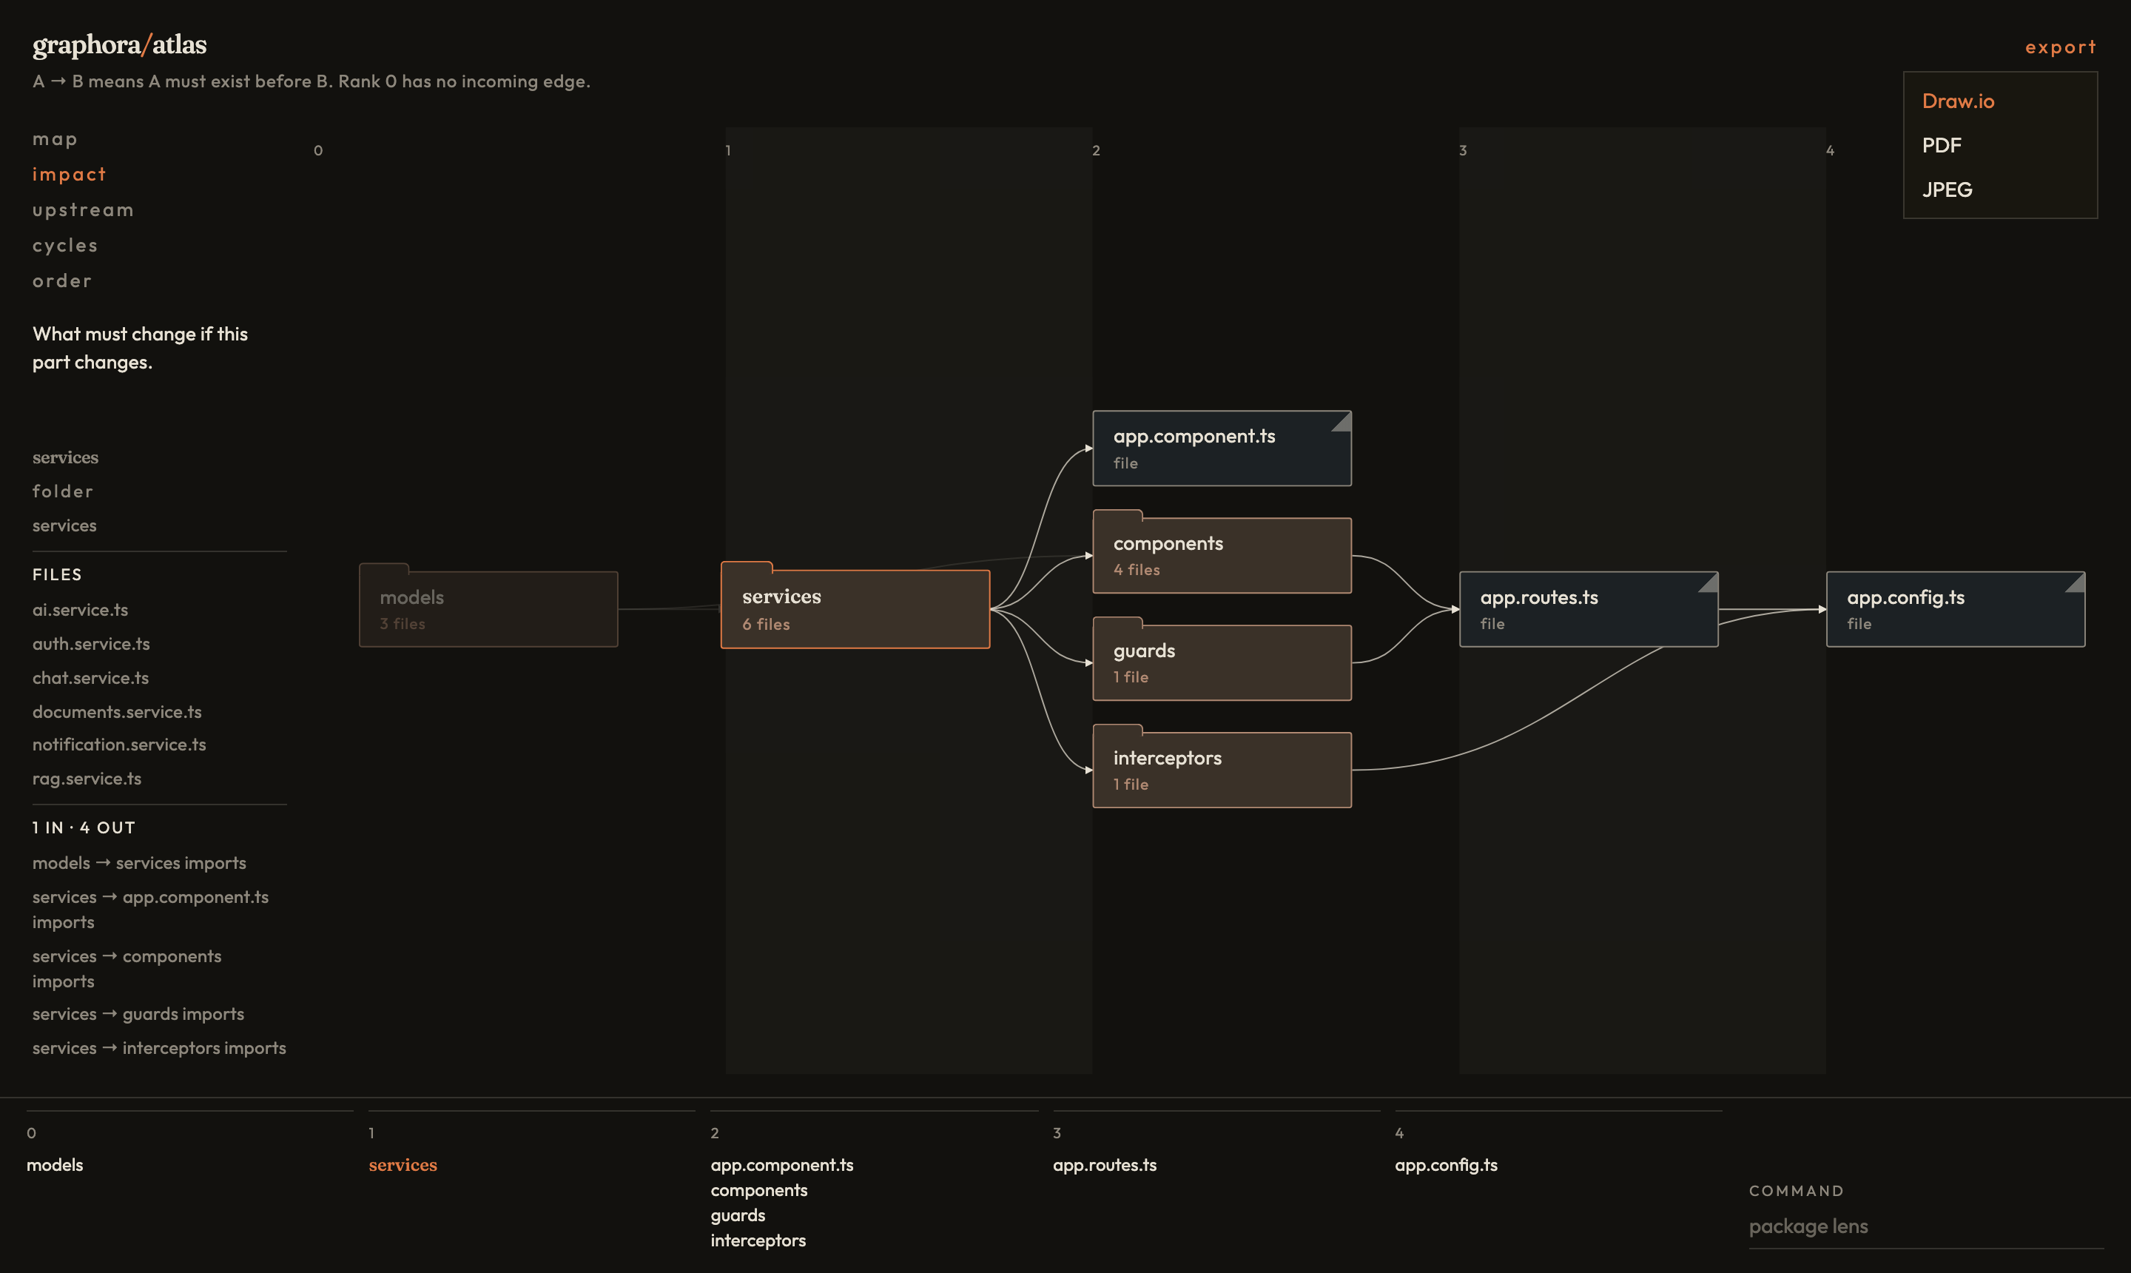Select the guards folder node
The width and height of the screenshot is (2131, 1273).
coord(1222,662)
